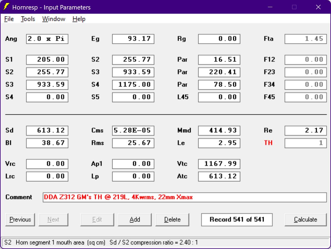Click the S4 field with 1175.00
331x249 pixels.
click(133, 85)
